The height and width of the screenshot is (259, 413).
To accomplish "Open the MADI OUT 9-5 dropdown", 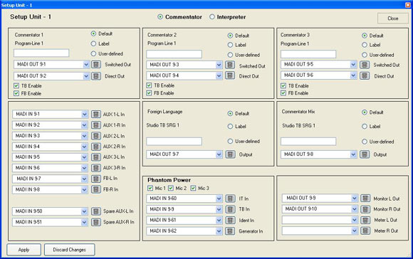I will (x=353, y=65).
